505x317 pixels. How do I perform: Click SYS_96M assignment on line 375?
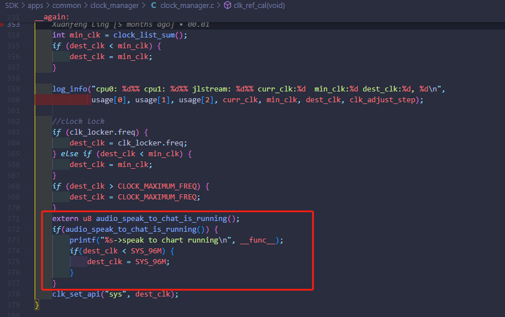click(x=151, y=261)
